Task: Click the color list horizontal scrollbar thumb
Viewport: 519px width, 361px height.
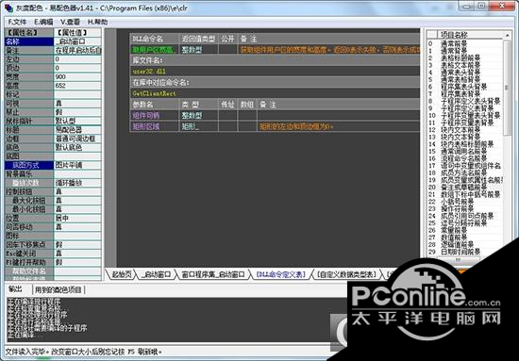Action: (x=458, y=260)
